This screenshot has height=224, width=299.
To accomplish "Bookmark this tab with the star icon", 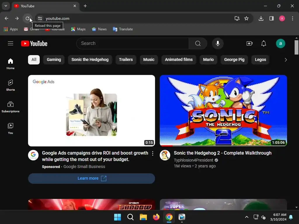I will pos(246,18).
